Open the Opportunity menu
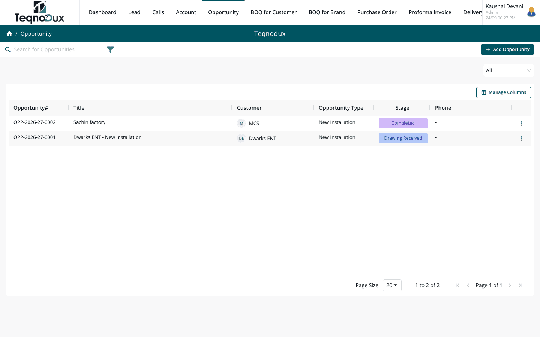The image size is (540, 337). pos(223,12)
